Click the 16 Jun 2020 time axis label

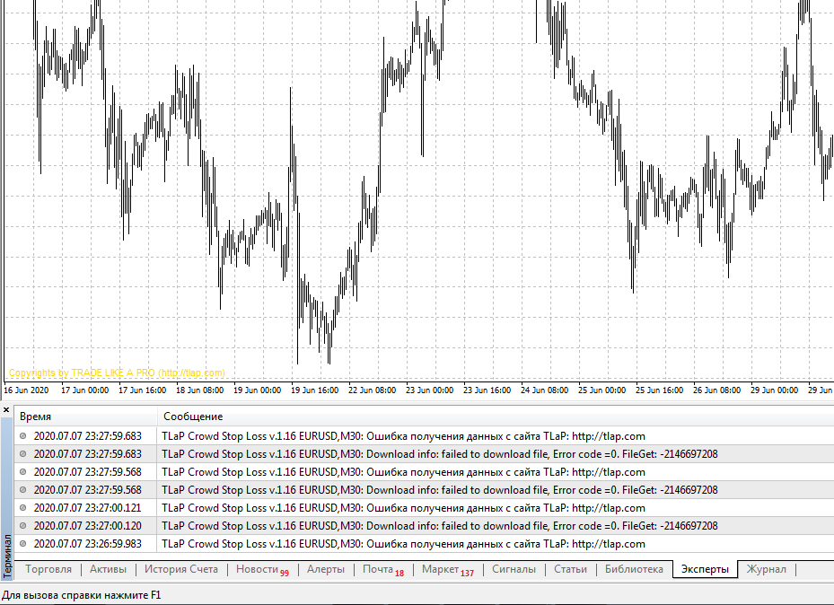coord(26,390)
